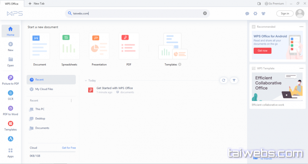
Task: Select My Cloud Files section
Action: (x=44, y=89)
